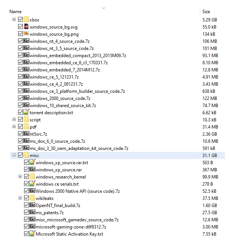The width and height of the screenshot is (225, 242).
Task: Expand the xbox folder tree
Action: point(14,20)
